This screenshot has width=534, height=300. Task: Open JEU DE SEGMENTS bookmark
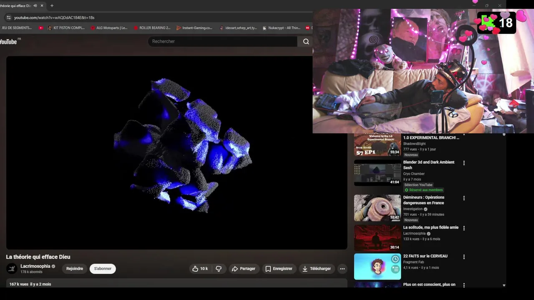(16, 28)
